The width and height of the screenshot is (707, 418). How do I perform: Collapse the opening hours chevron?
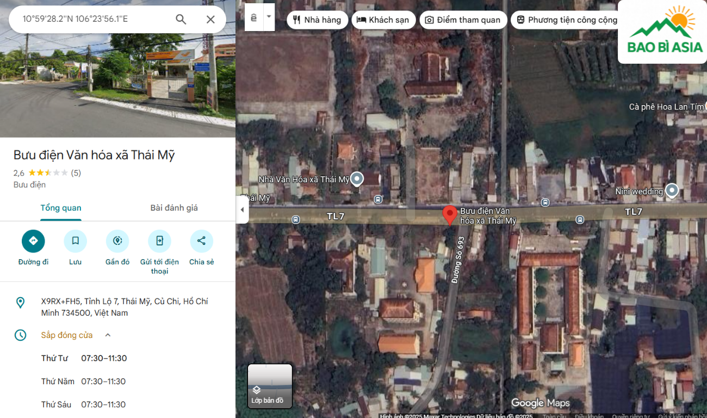pyautogui.click(x=108, y=335)
